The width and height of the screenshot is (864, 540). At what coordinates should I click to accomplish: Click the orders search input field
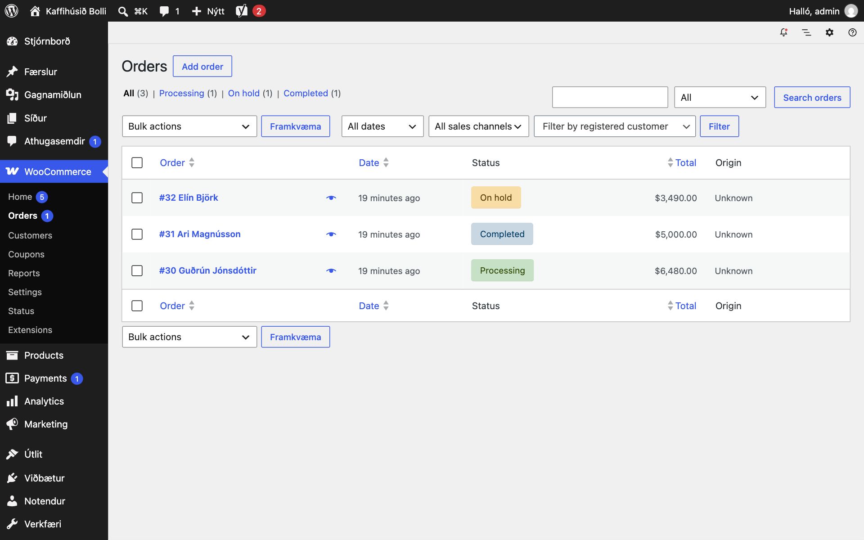click(610, 97)
